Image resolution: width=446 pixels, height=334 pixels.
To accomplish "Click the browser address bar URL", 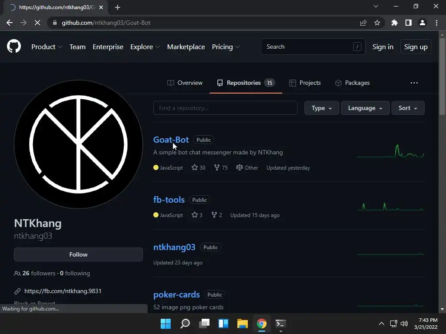I will 106,23.
